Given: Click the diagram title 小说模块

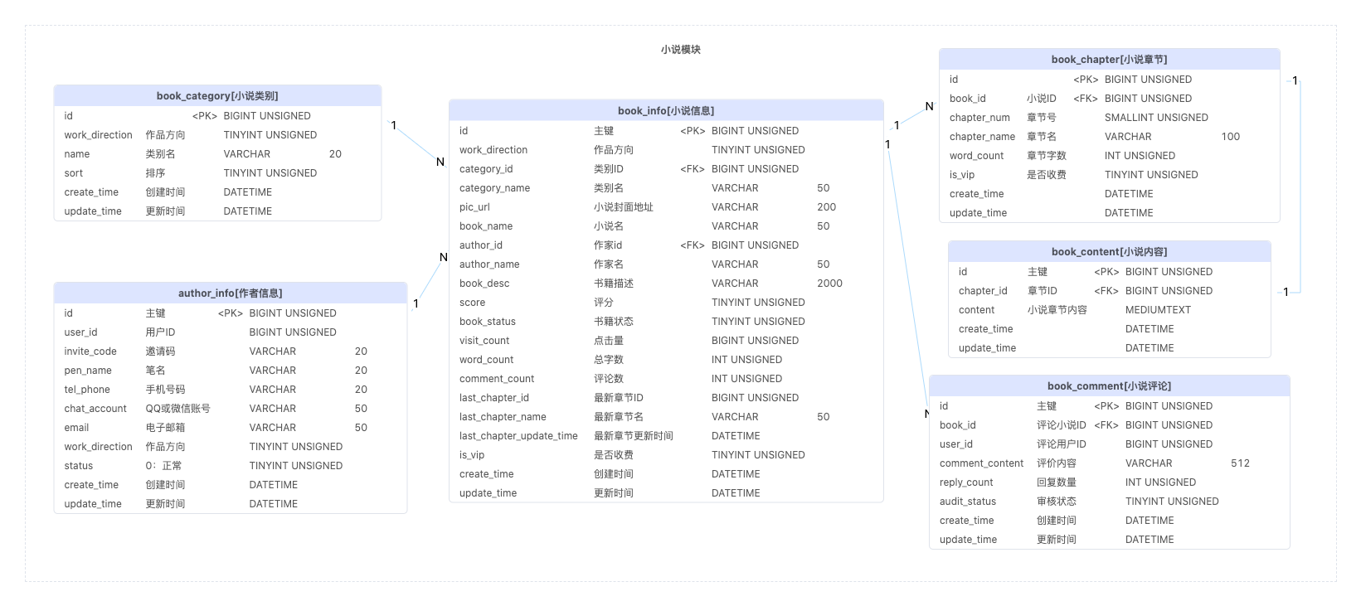Looking at the screenshot, I should (681, 50).
